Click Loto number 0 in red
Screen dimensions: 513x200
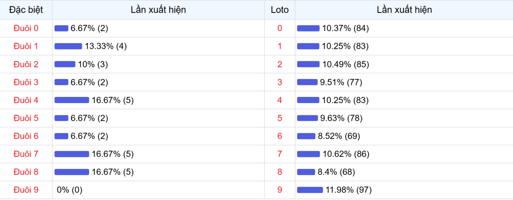[280, 28]
